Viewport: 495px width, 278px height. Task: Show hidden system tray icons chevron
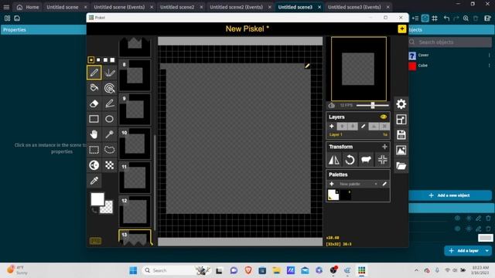[x=416, y=270]
